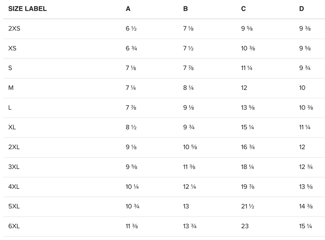Click the C value 12 for size M
Viewport: 325px width, 240px height.
pos(244,88)
